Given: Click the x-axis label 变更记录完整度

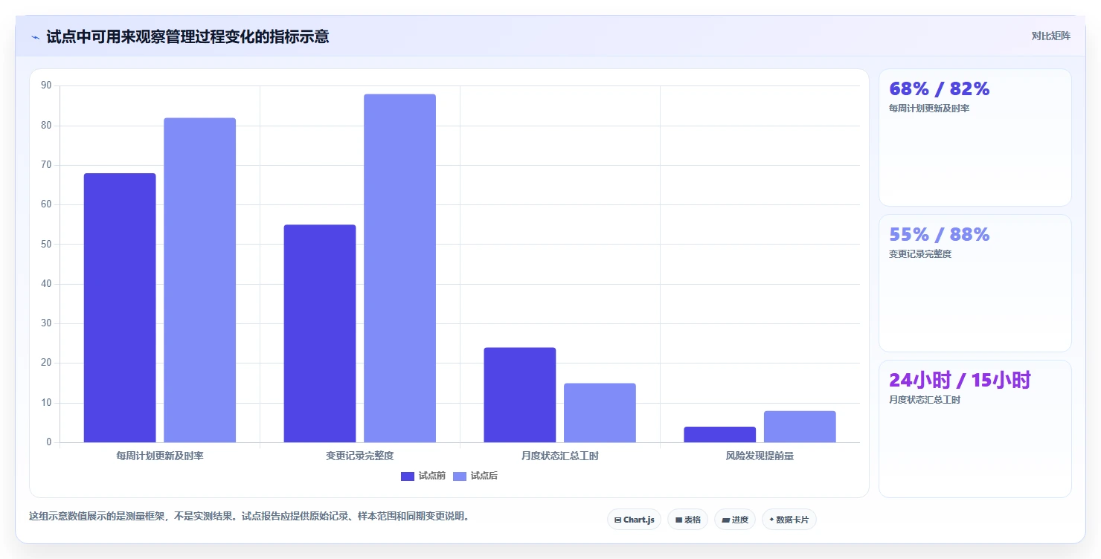Looking at the screenshot, I should [360, 456].
